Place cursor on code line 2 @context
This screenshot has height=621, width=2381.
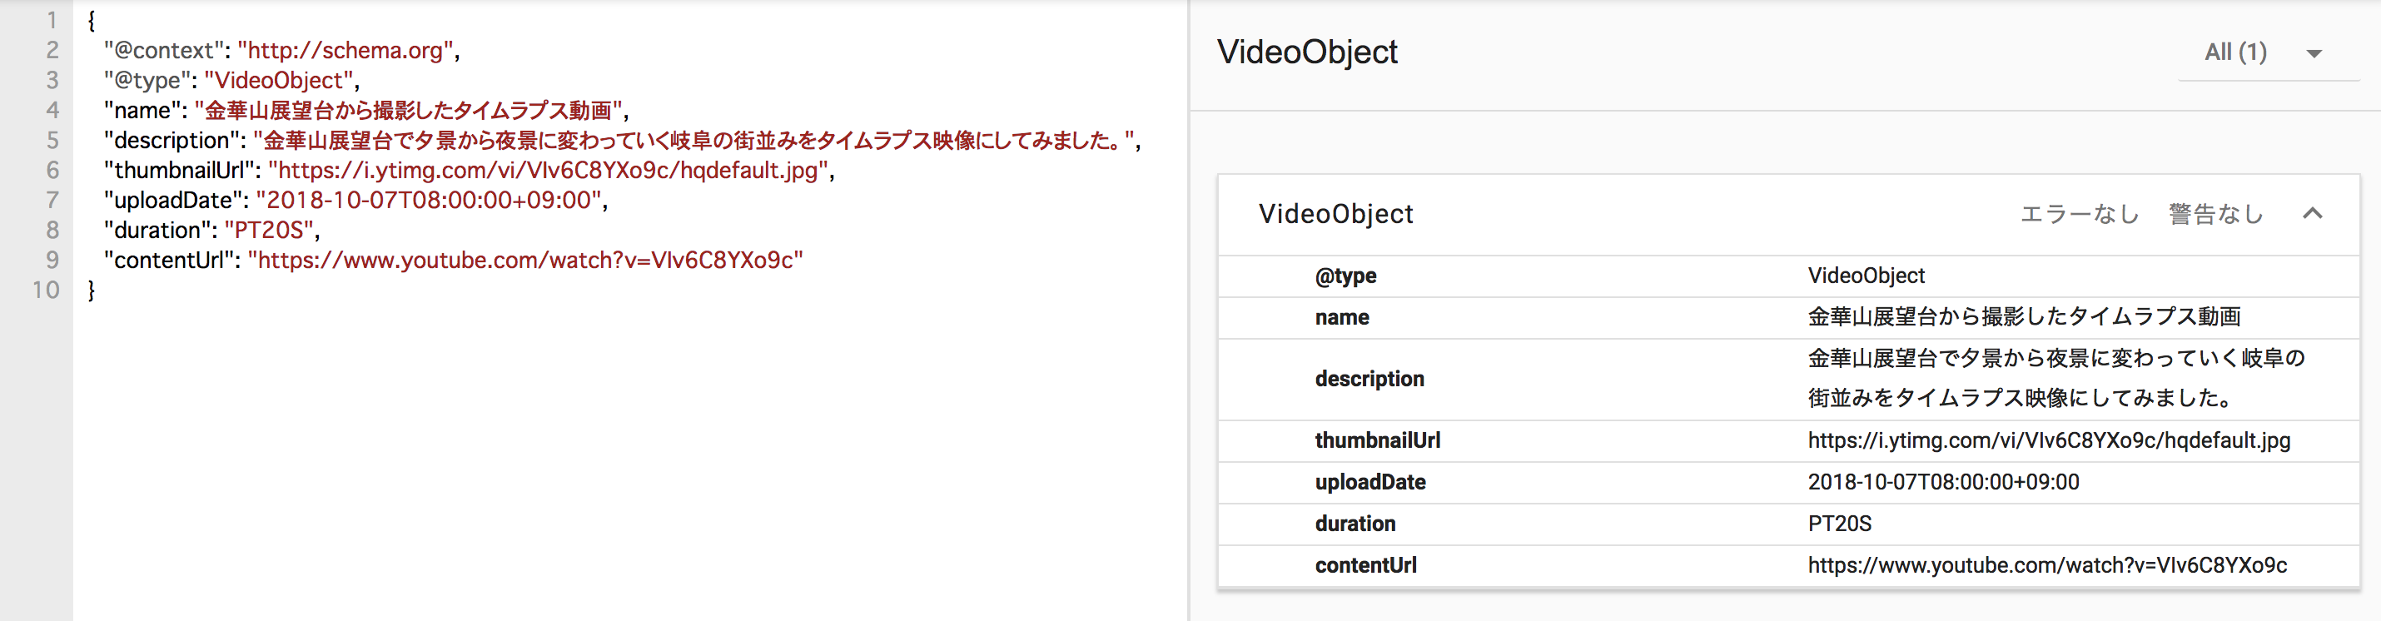click(281, 50)
